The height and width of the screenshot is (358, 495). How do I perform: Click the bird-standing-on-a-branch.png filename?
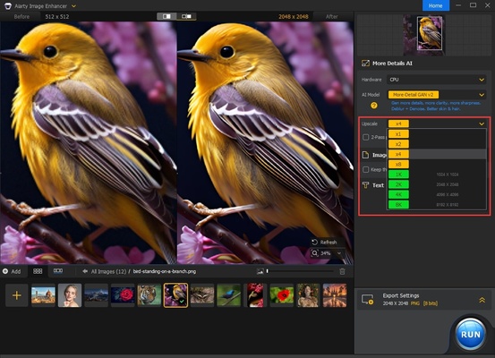(x=165, y=271)
